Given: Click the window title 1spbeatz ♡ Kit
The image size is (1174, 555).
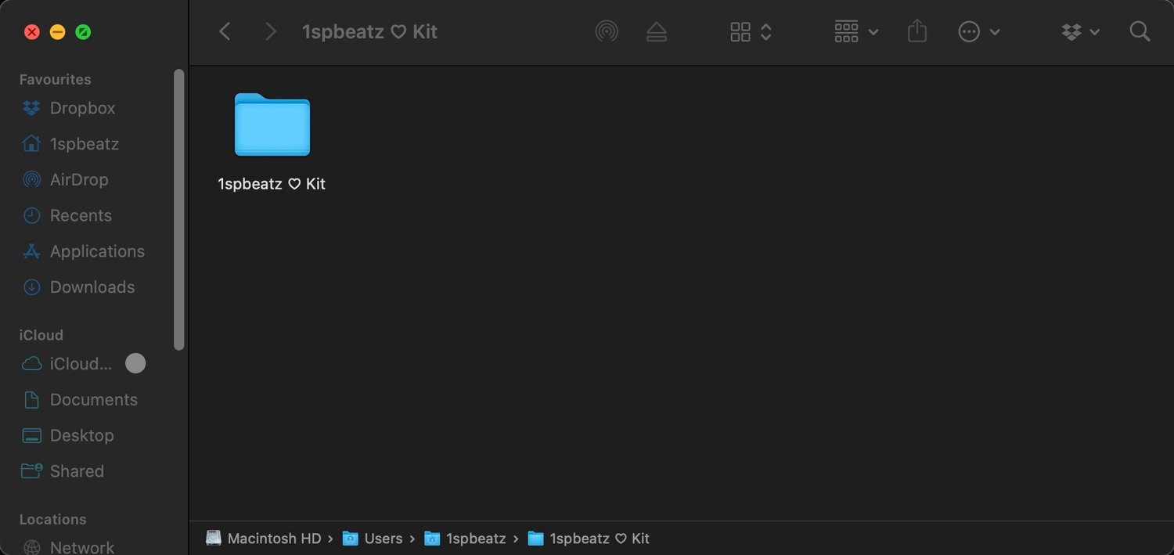Looking at the screenshot, I should pos(369,32).
